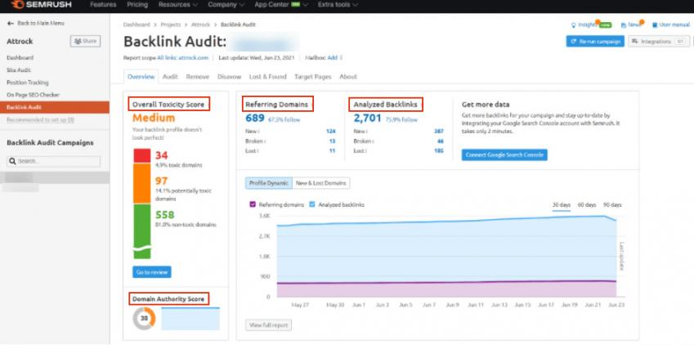Click the View full report button
The width and height of the screenshot is (694, 345).
point(269,325)
